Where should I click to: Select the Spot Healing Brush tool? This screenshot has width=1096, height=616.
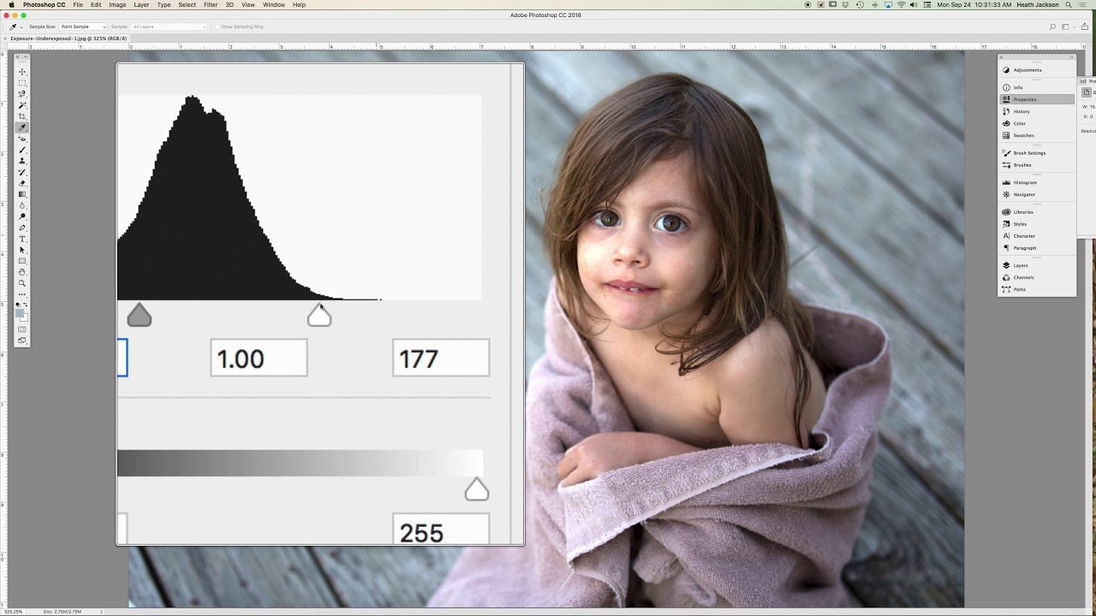pyautogui.click(x=22, y=139)
